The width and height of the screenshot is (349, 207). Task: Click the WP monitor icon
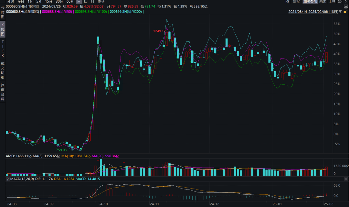346,6
